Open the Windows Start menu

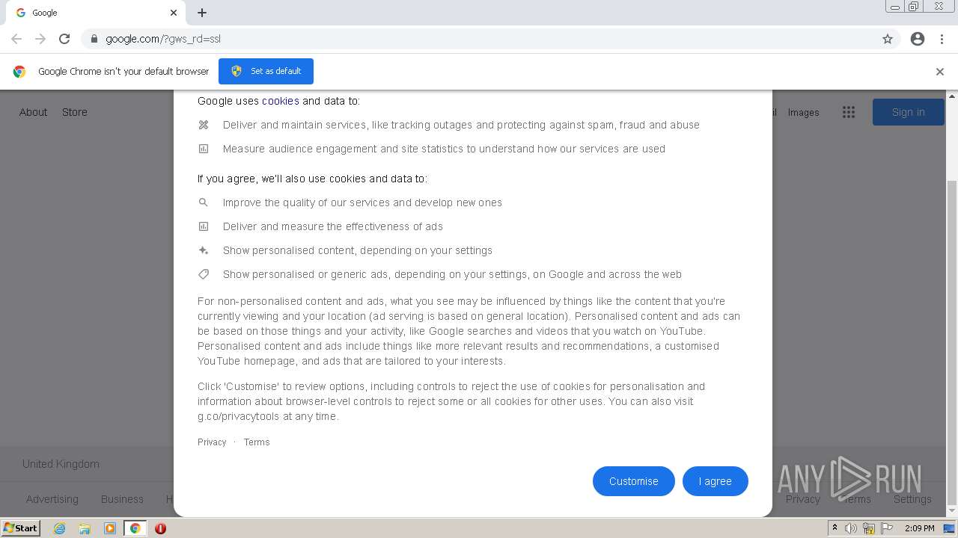tap(21, 528)
